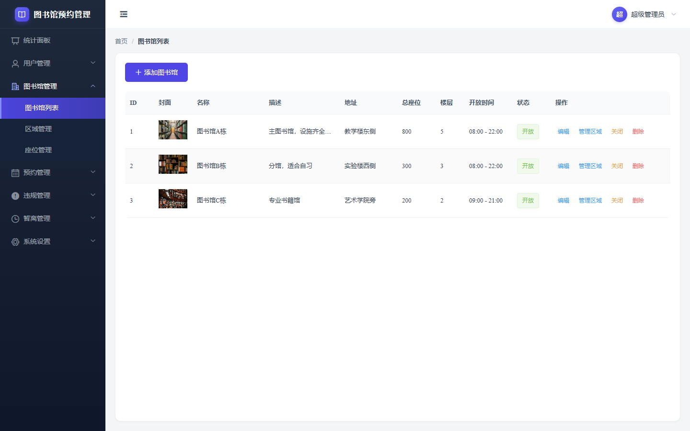The height and width of the screenshot is (431, 690).
Task: Click the system settings gear icon
Action: tap(15, 242)
